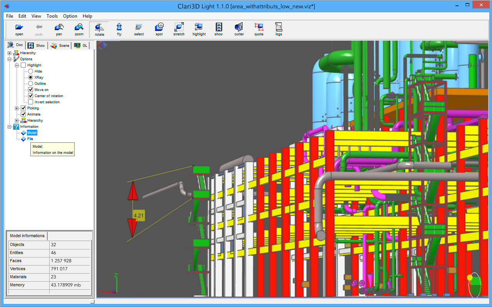492x307 pixels.
Task: Select the Model information item
Action: [x=32, y=133]
